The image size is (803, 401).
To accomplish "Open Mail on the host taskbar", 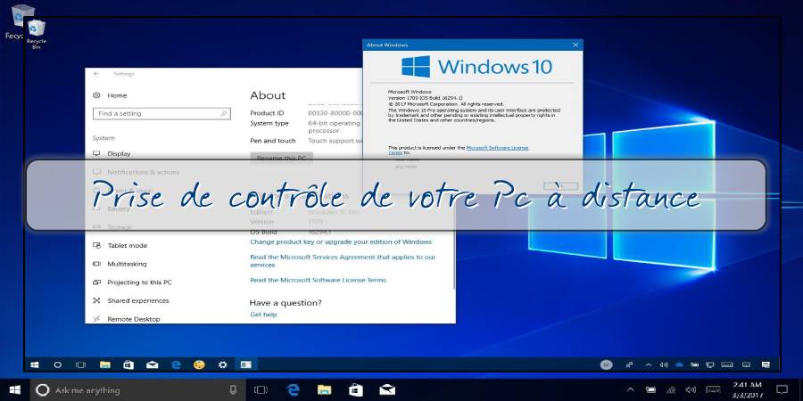I will coord(387,389).
